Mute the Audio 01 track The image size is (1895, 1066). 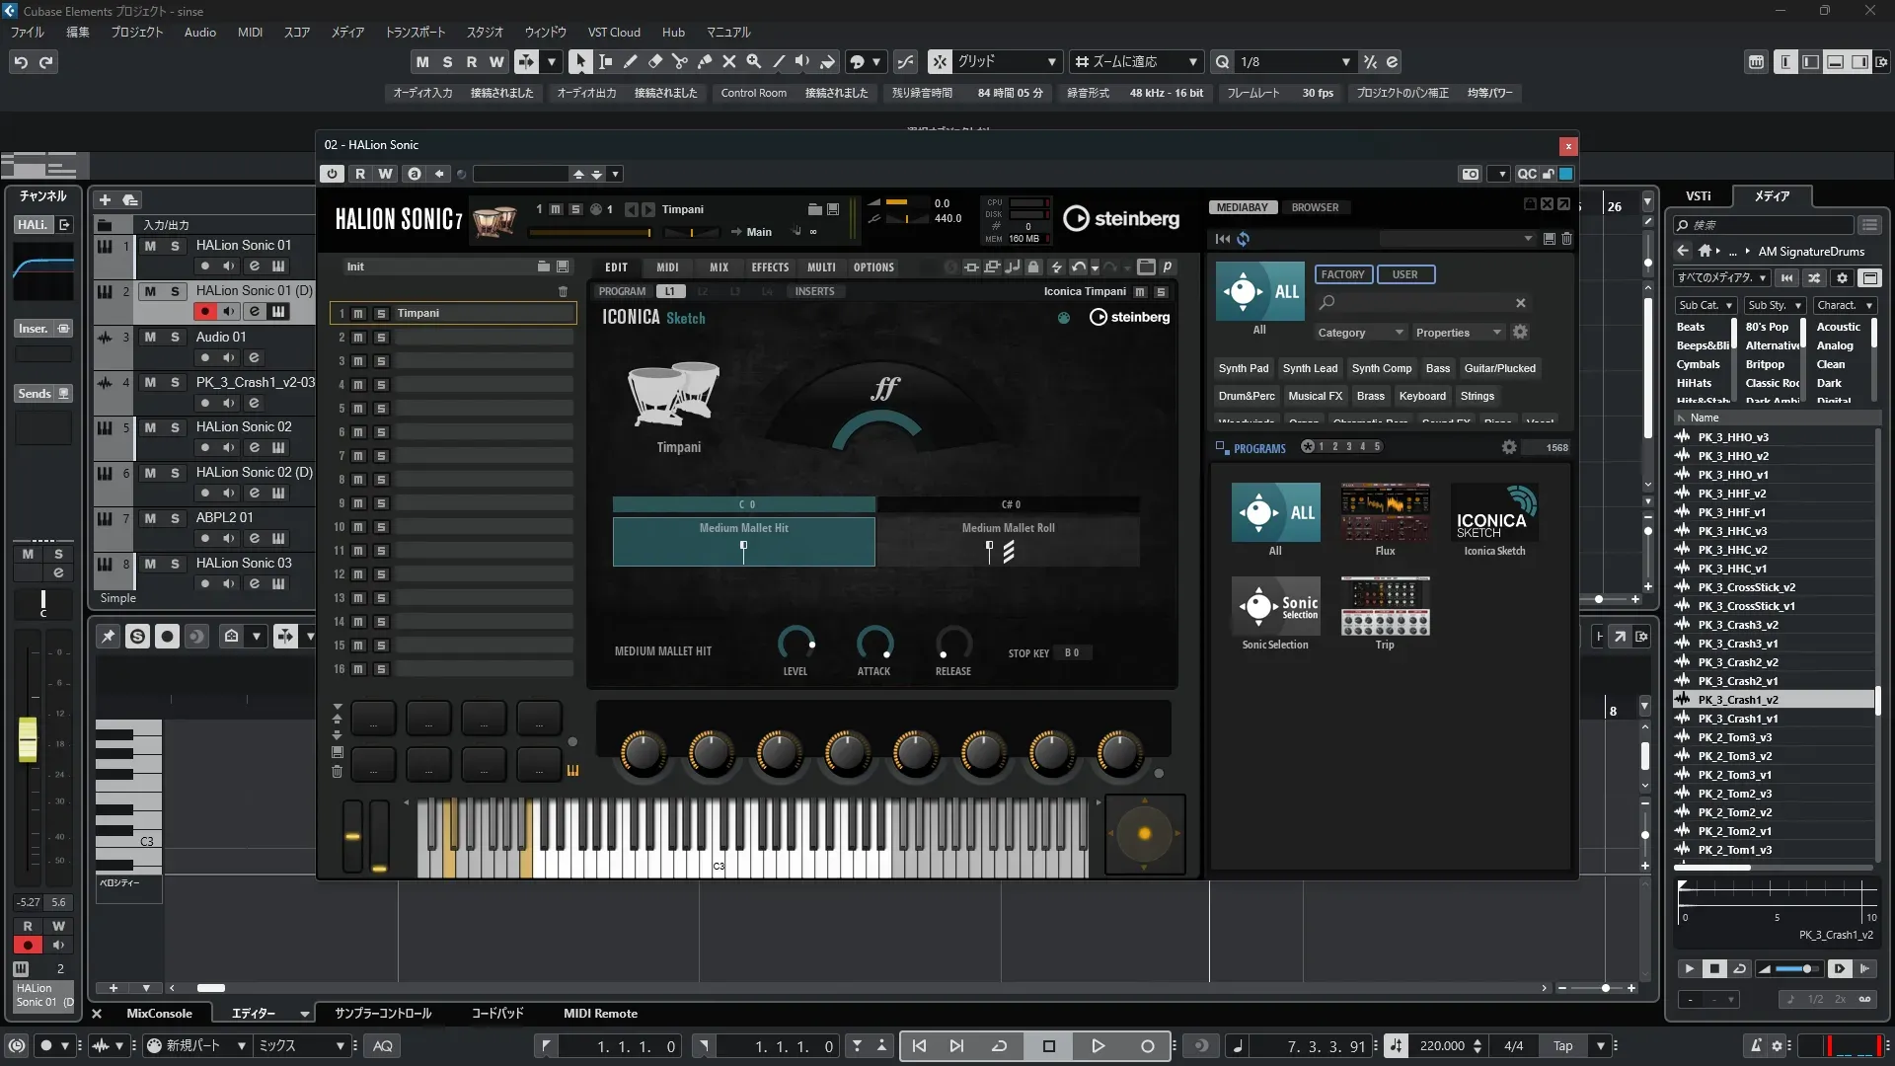[150, 337]
